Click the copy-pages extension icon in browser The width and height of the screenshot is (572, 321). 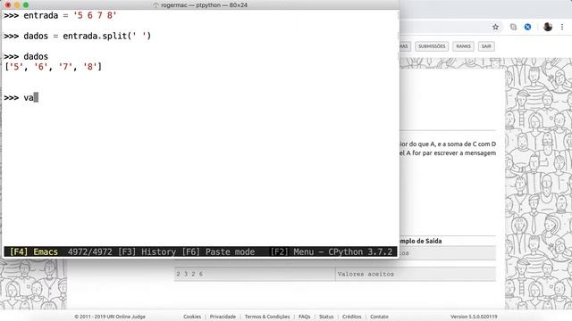click(x=513, y=27)
